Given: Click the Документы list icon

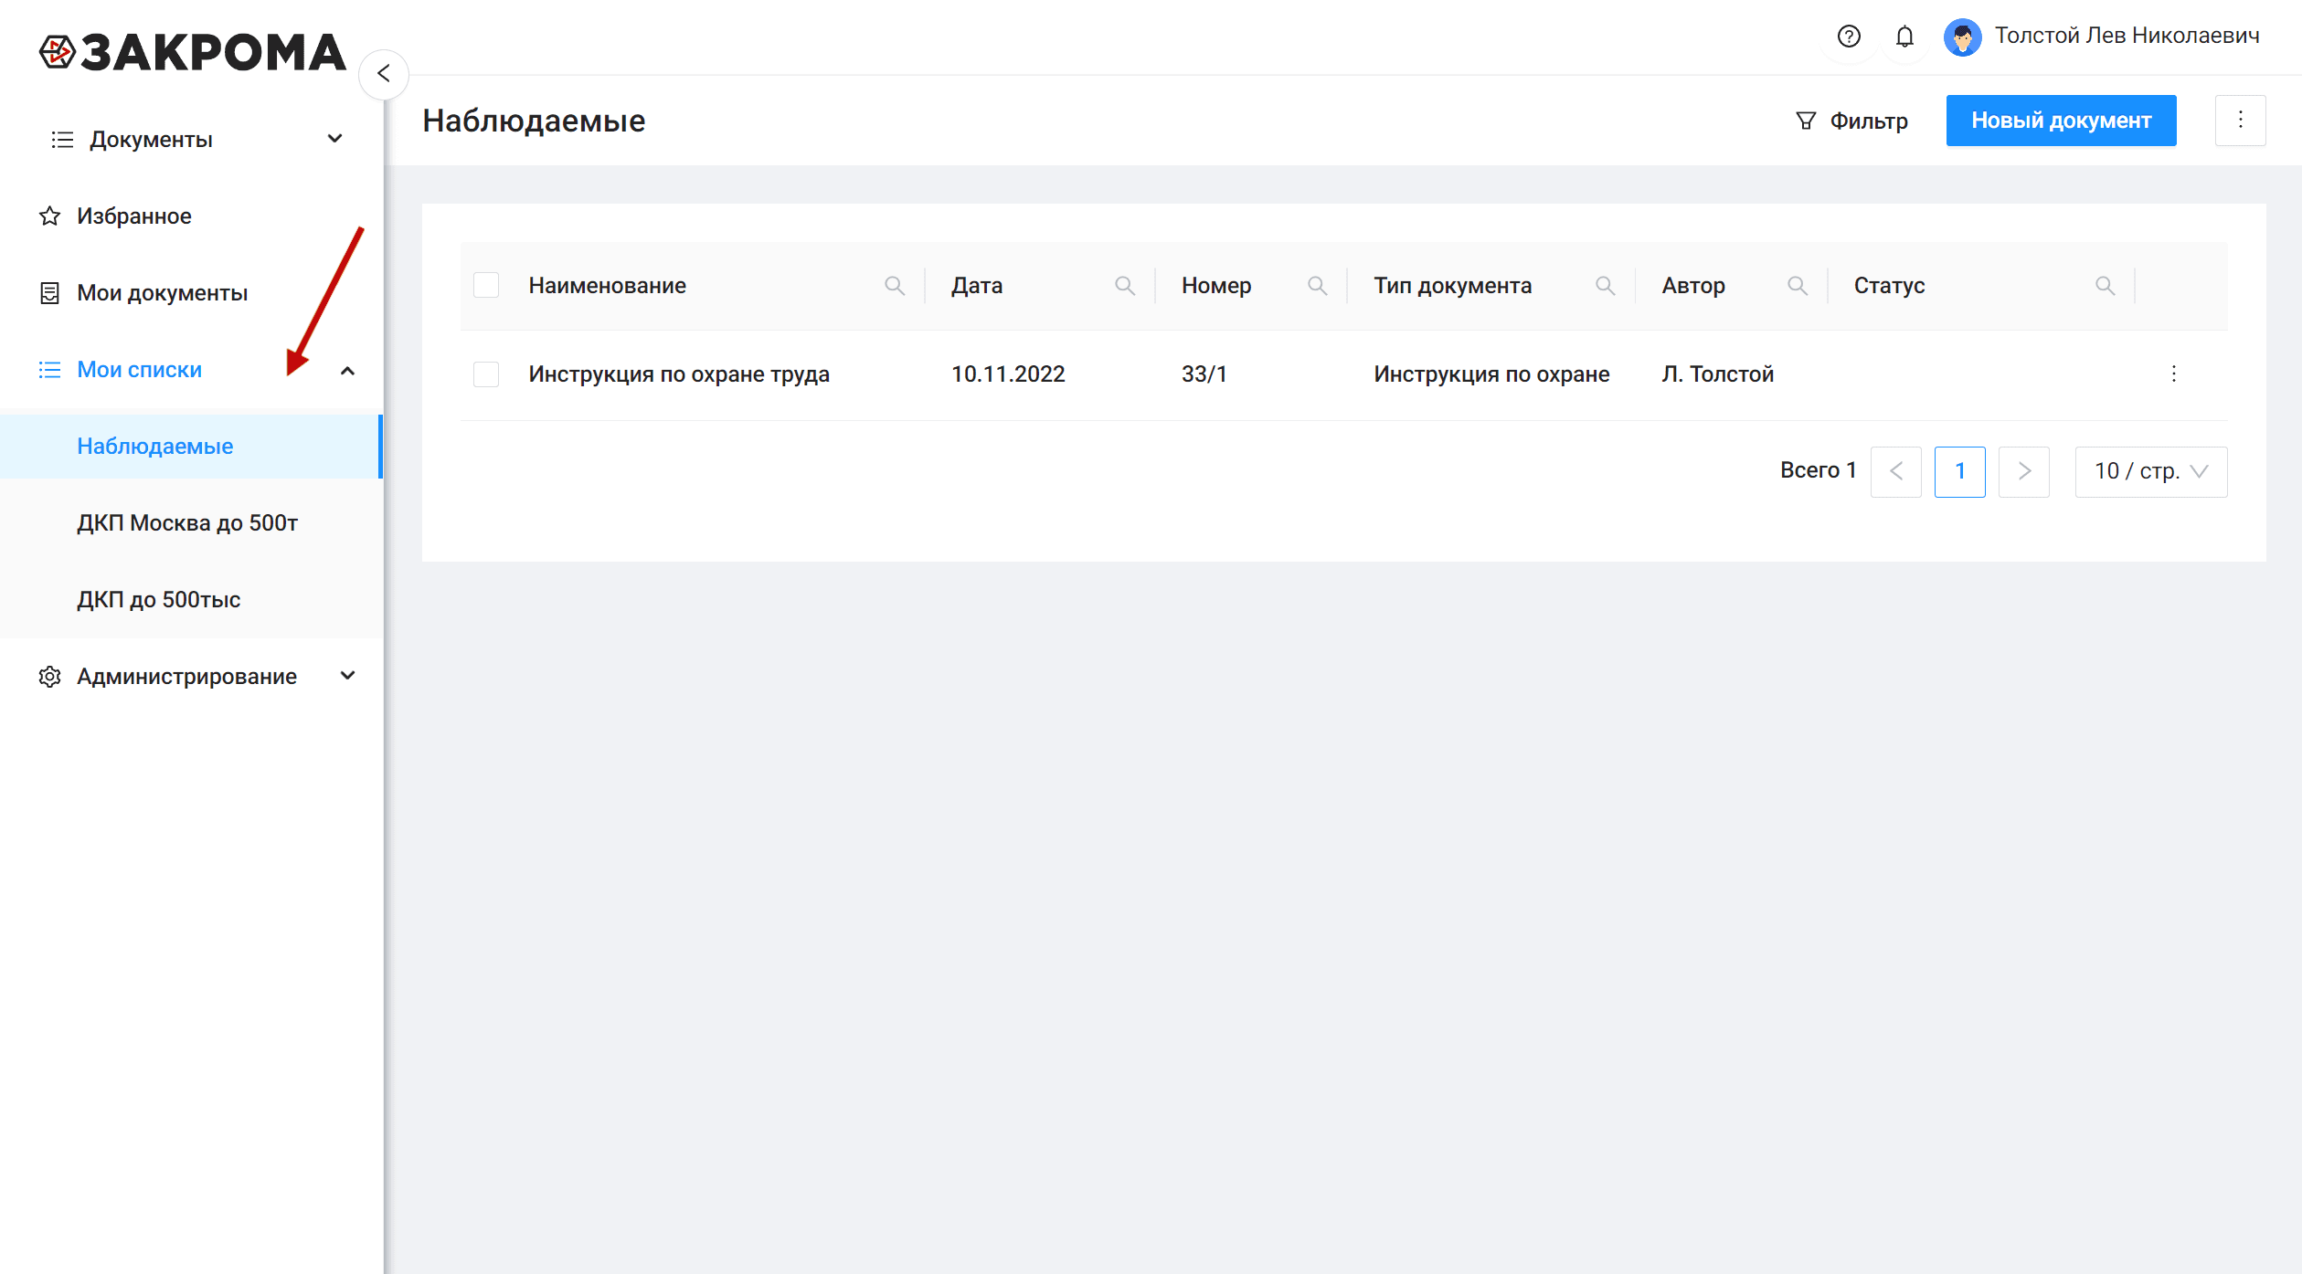Looking at the screenshot, I should tap(62, 140).
